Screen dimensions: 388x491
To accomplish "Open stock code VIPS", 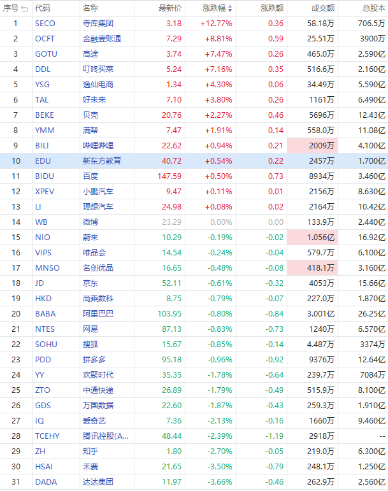I will click(x=43, y=253).
